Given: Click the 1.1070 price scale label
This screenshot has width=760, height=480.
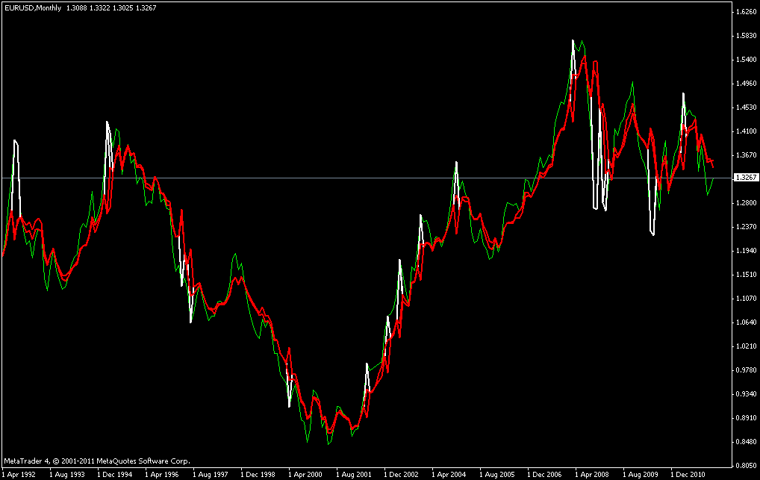Looking at the screenshot, I should coord(746,298).
